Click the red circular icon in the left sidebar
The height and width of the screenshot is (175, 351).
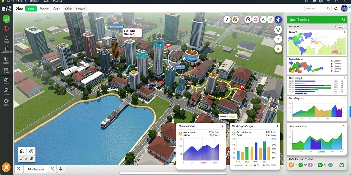[7, 29]
